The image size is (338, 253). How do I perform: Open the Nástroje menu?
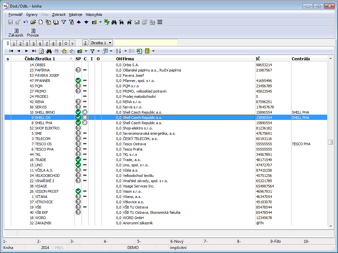(x=76, y=14)
